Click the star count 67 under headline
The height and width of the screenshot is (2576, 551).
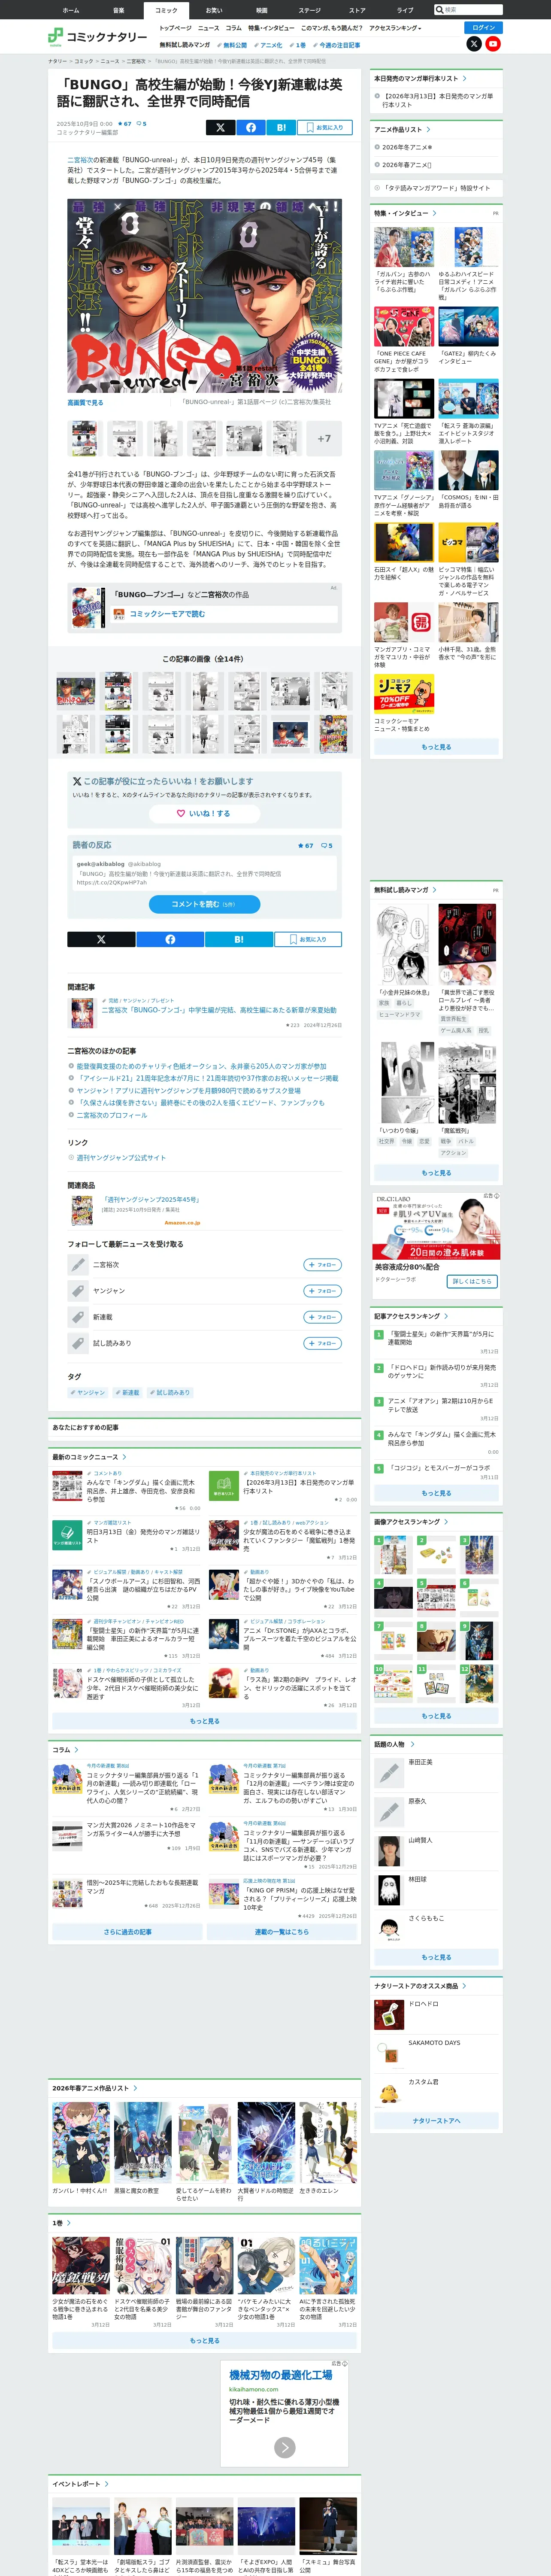(125, 124)
